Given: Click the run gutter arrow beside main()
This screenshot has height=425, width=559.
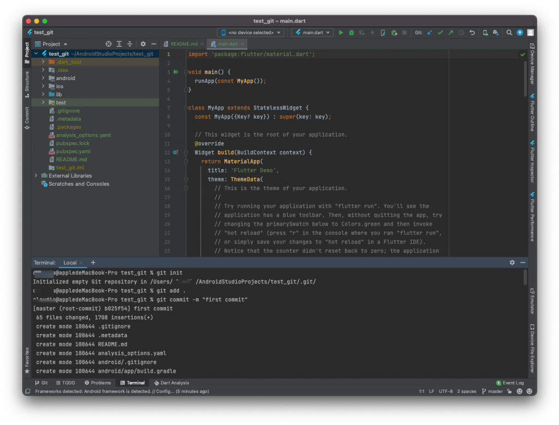Looking at the screenshot, I should pyautogui.click(x=176, y=72).
